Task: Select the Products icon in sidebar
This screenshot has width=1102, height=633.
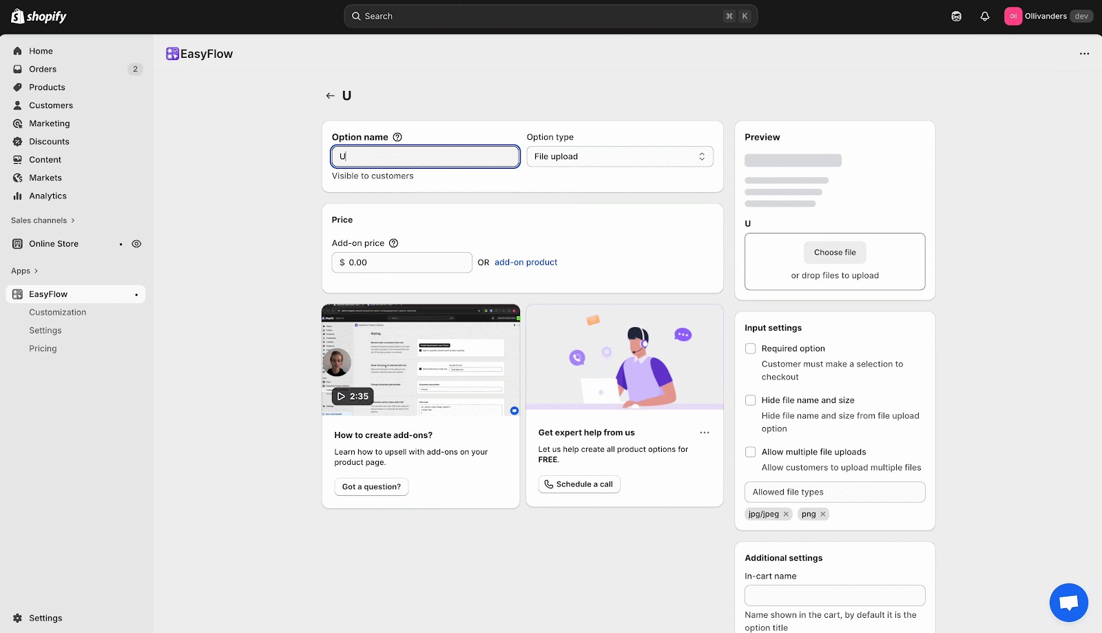Action: pos(17,87)
